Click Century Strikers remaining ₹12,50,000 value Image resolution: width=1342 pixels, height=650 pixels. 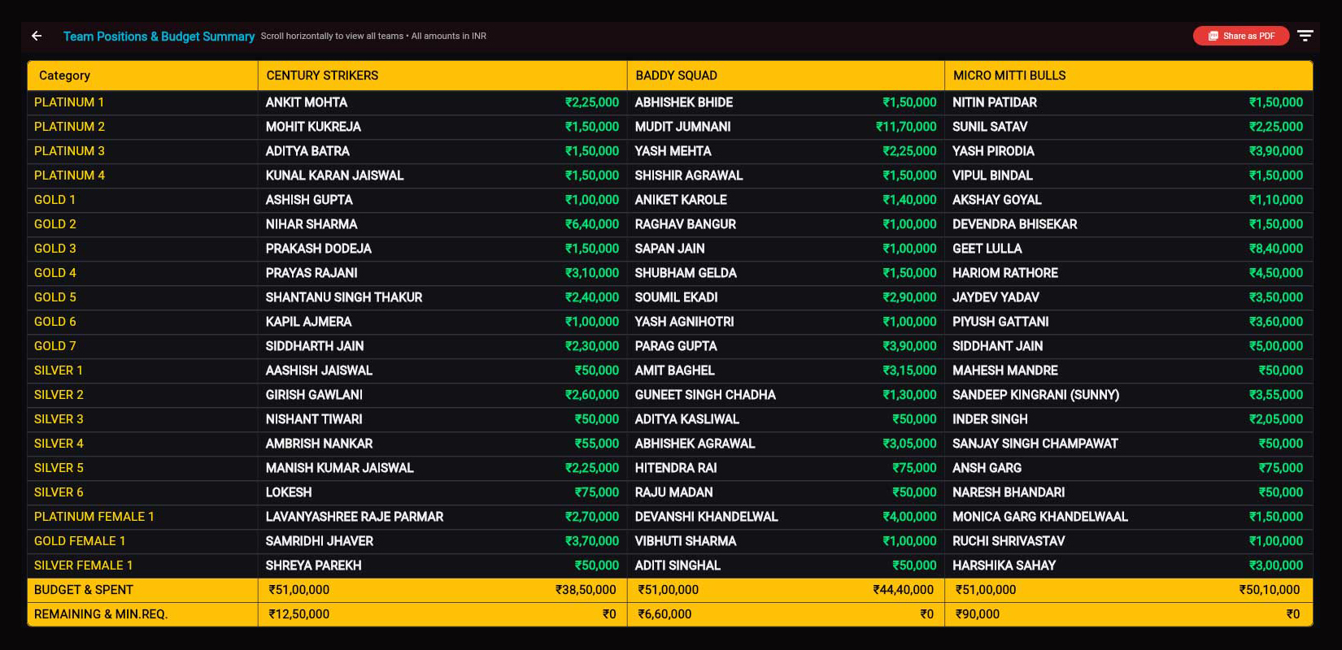click(299, 614)
